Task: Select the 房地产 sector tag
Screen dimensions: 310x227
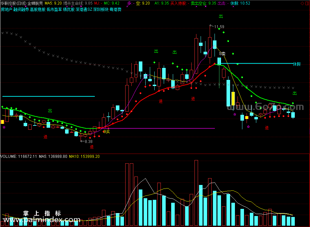Action: click(x=6, y=9)
